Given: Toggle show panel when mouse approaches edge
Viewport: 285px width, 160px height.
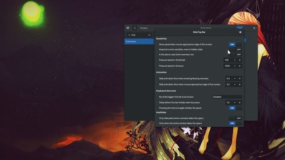Looking at the screenshot, I should click(236, 44).
